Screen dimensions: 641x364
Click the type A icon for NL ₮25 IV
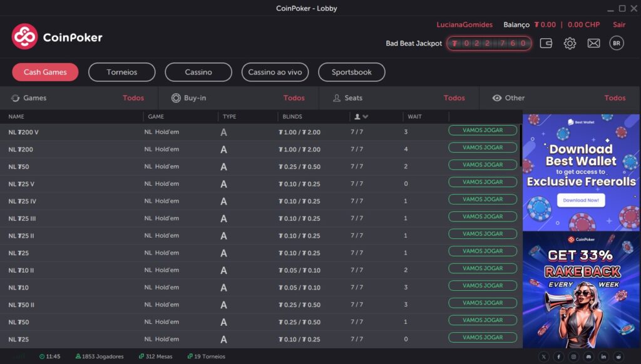pos(223,201)
